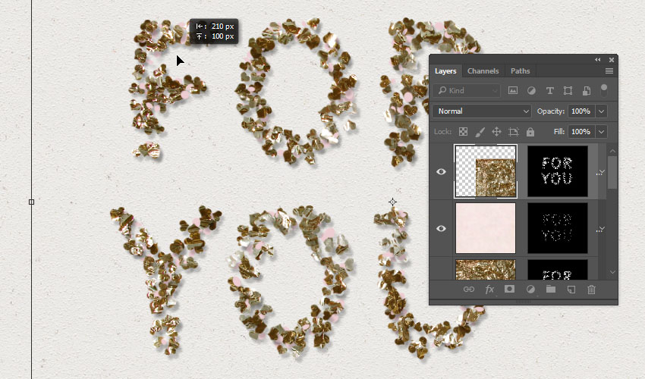Switch to the Paths tab
645x379 pixels.
pos(520,71)
